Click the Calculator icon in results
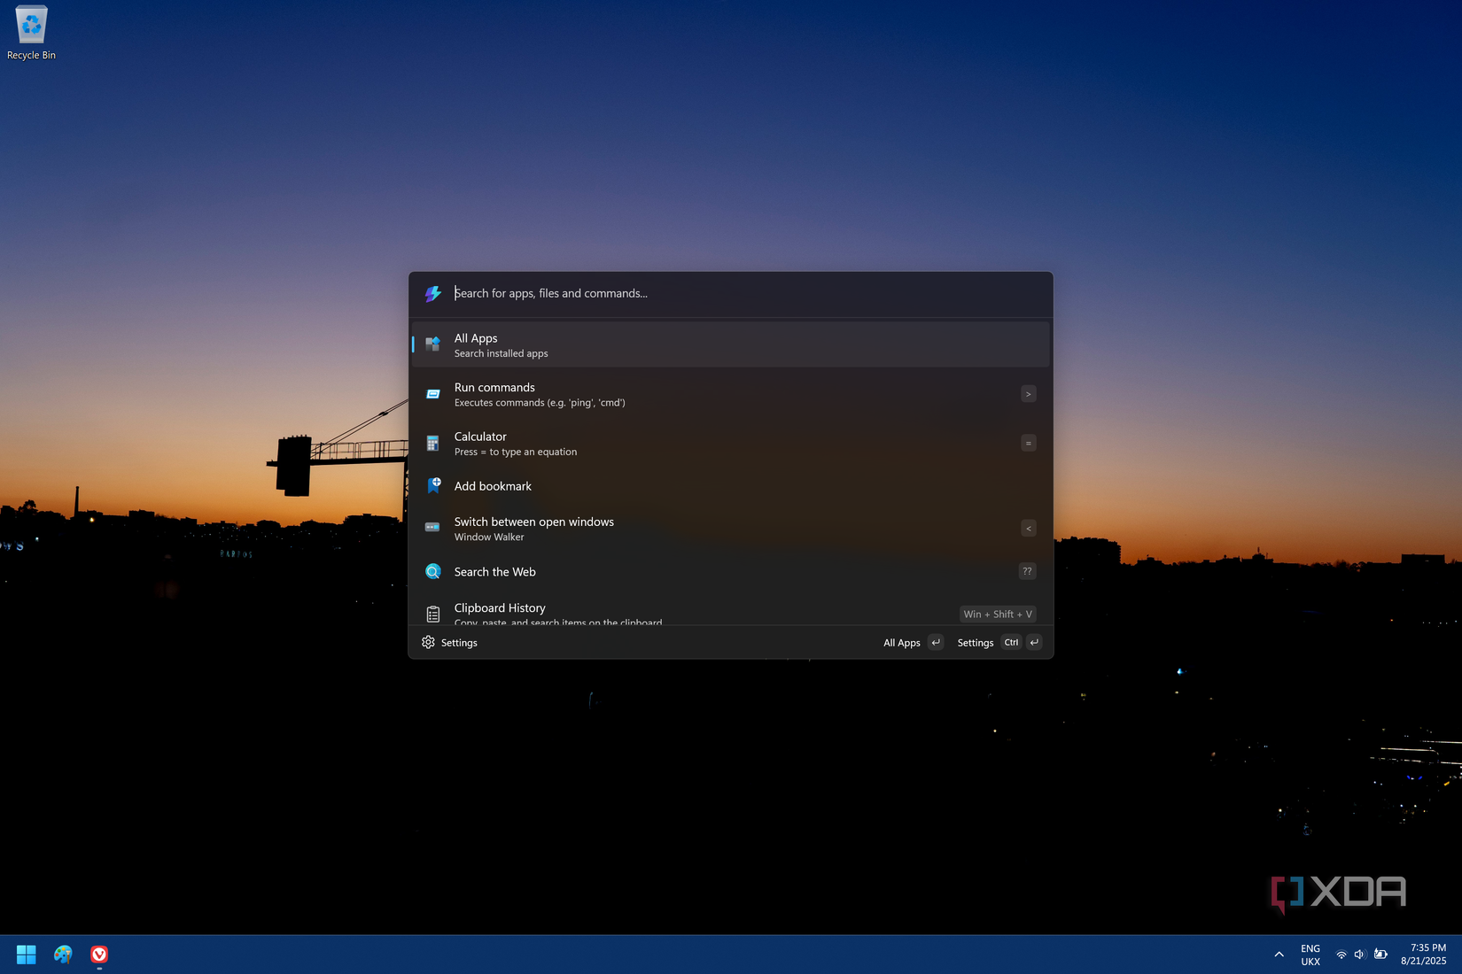Image resolution: width=1462 pixels, height=974 pixels. [x=432, y=444]
